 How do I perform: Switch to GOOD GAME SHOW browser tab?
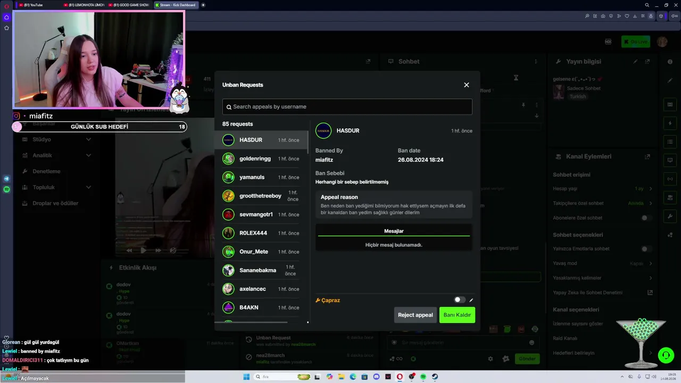pos(129,5)
